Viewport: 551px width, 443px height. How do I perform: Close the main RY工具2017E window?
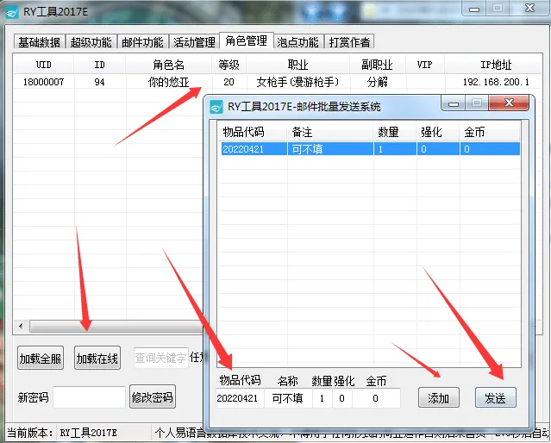(x=529, y=8)
